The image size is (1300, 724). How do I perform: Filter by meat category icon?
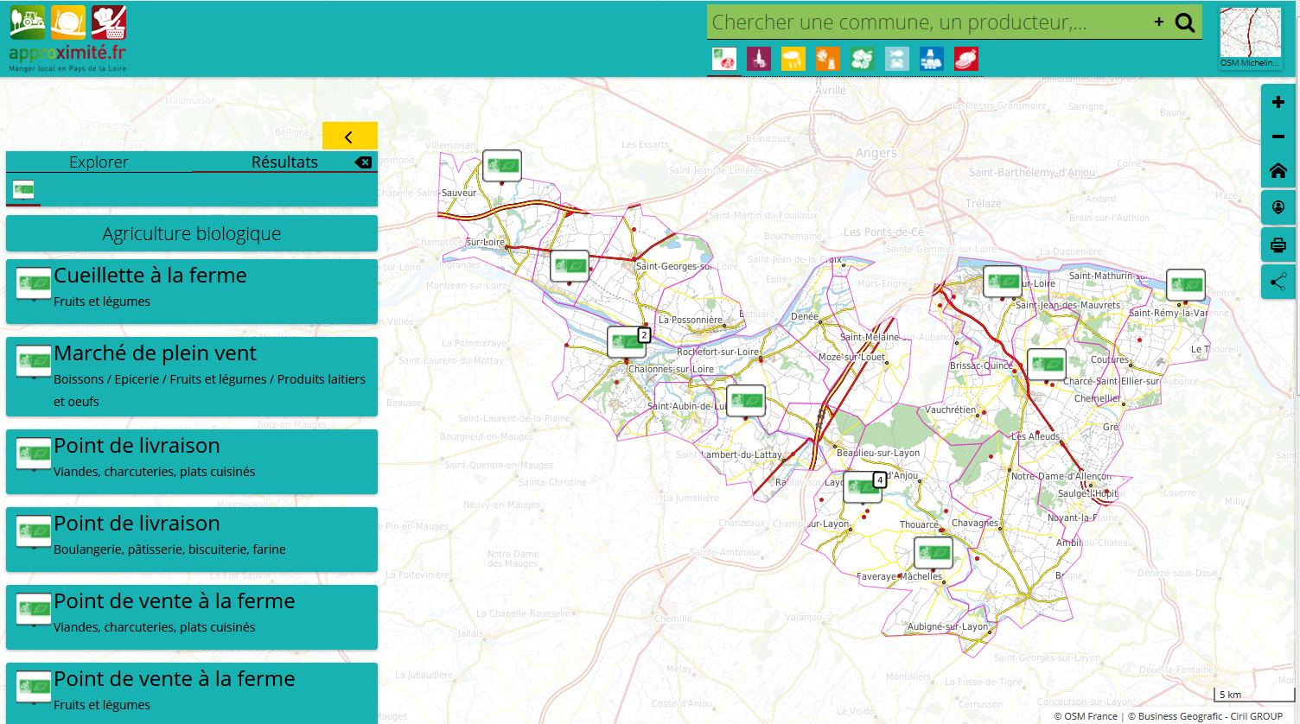[966, 59]
